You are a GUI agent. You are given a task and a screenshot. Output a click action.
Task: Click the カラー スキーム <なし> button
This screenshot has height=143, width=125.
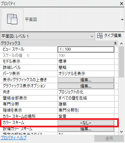coord(86,123)
